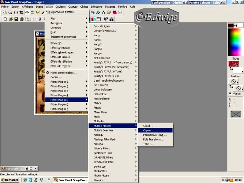Open Filtres personnalisés...
Image resolution: width=244 pixels, height=183 pixels.
67,73
